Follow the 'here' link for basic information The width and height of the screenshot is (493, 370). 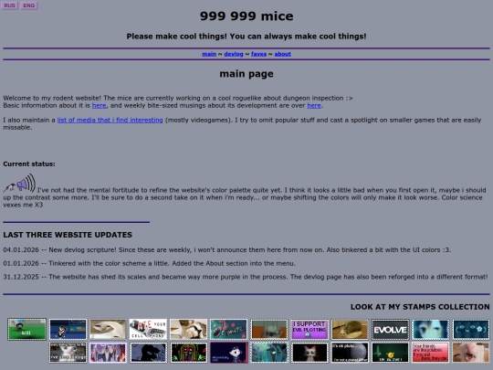pyautogui.click(x=99, y=105)
